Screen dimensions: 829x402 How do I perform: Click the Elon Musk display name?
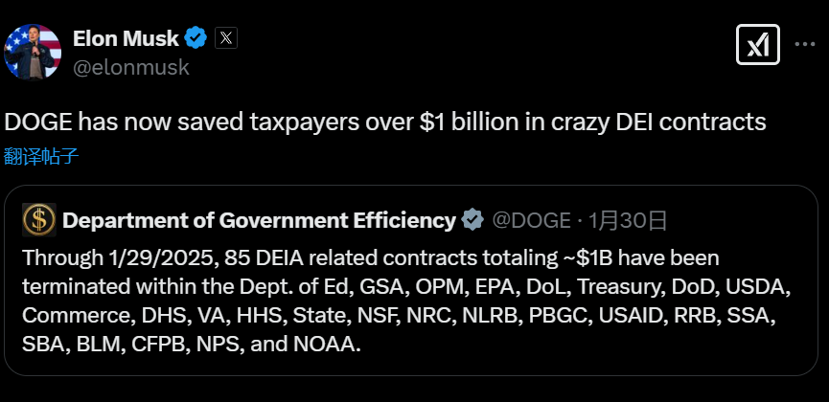point(126,38)
